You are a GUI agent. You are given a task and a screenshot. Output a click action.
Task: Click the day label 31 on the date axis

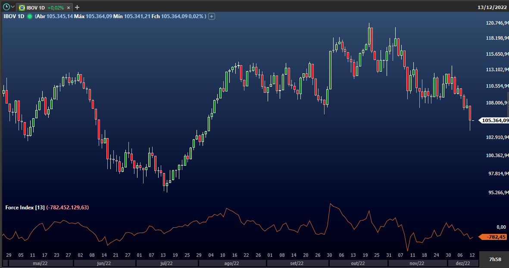389,255
